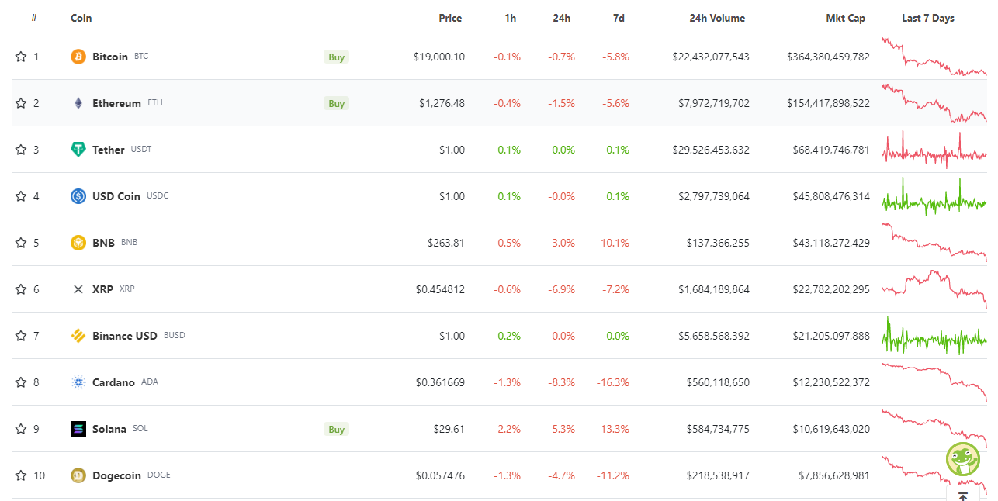Mark Solana with the star toggle
This screenshot has width=998, height=501.
21,429
